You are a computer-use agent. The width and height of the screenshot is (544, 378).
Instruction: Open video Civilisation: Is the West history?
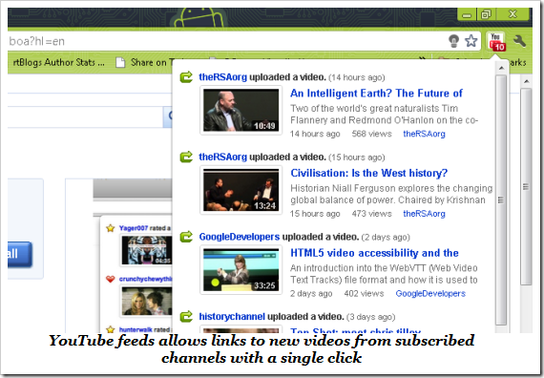tap(368, 173)
